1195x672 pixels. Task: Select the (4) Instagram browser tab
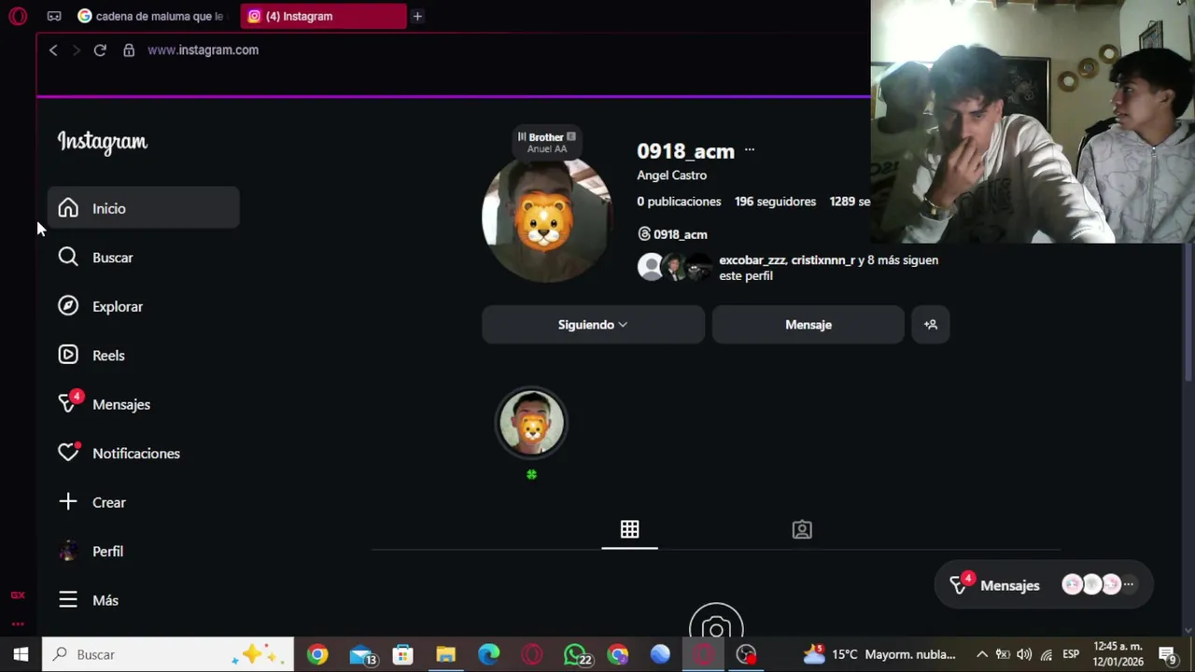coord(322,16)
